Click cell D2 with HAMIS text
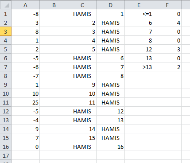Viewport: 190px width, 163px height. [x=111, y=23]
